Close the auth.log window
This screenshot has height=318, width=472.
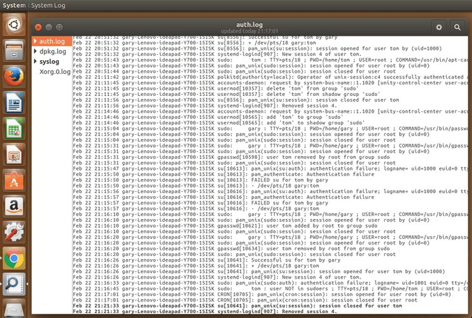(x=38, y=27)
